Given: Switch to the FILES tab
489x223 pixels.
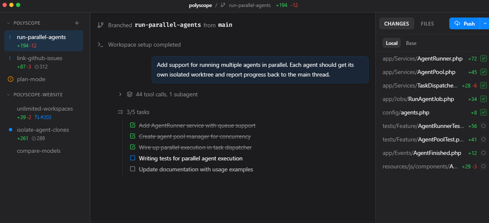Looking at the screenshot, I should [427, 23].
